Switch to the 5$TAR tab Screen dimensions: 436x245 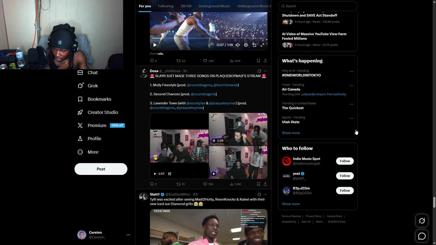pyautogui.click(x=186, y=6)
